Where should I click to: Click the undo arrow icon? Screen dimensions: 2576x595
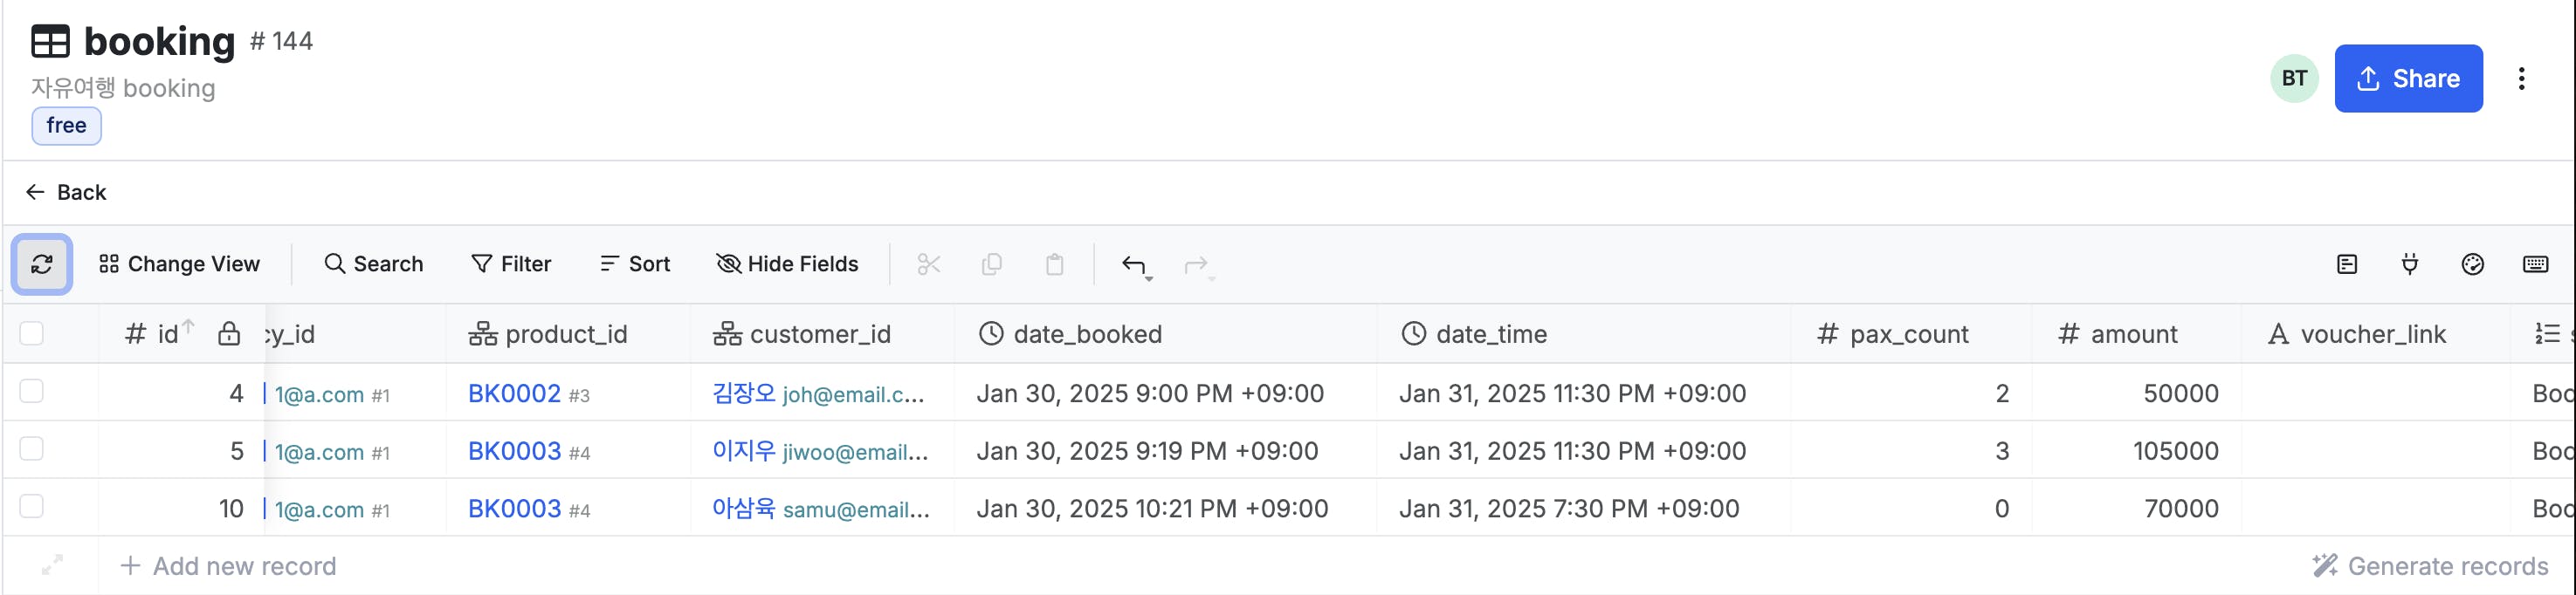pyautogui.click(x=1134, y=264)
